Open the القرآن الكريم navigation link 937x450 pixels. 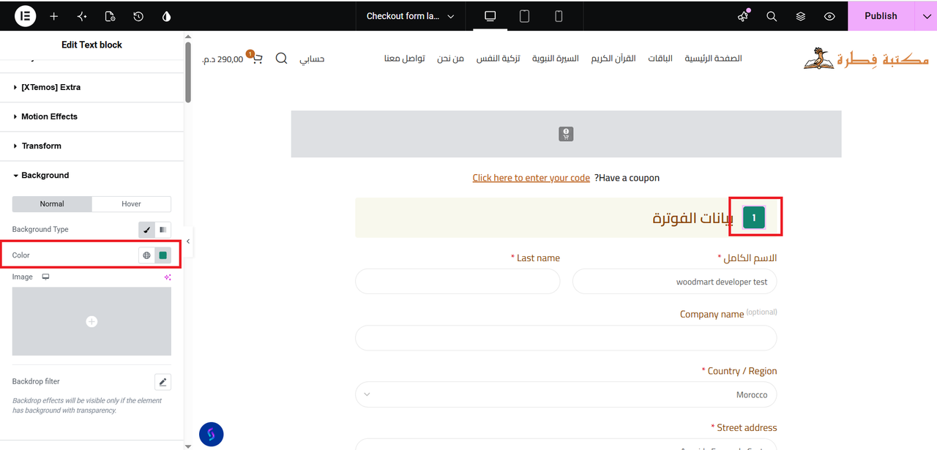point(613,59)
